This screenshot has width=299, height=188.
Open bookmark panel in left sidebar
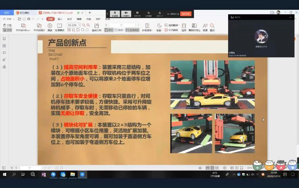(x=4, y=38)
